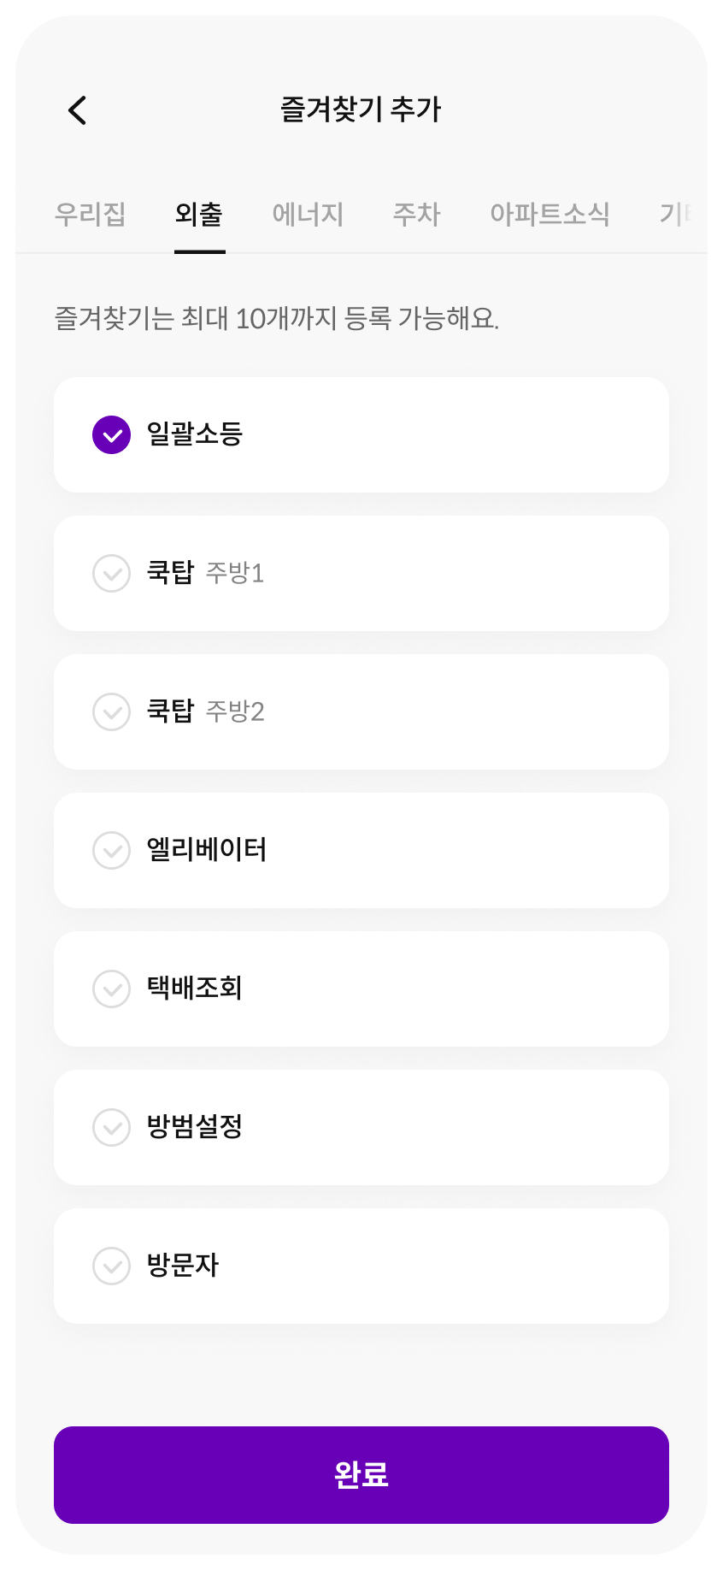The height and width of the screenshot is (1570, 723).
Task: Tap the 택배조회 label text
Action: pos(195,989)
